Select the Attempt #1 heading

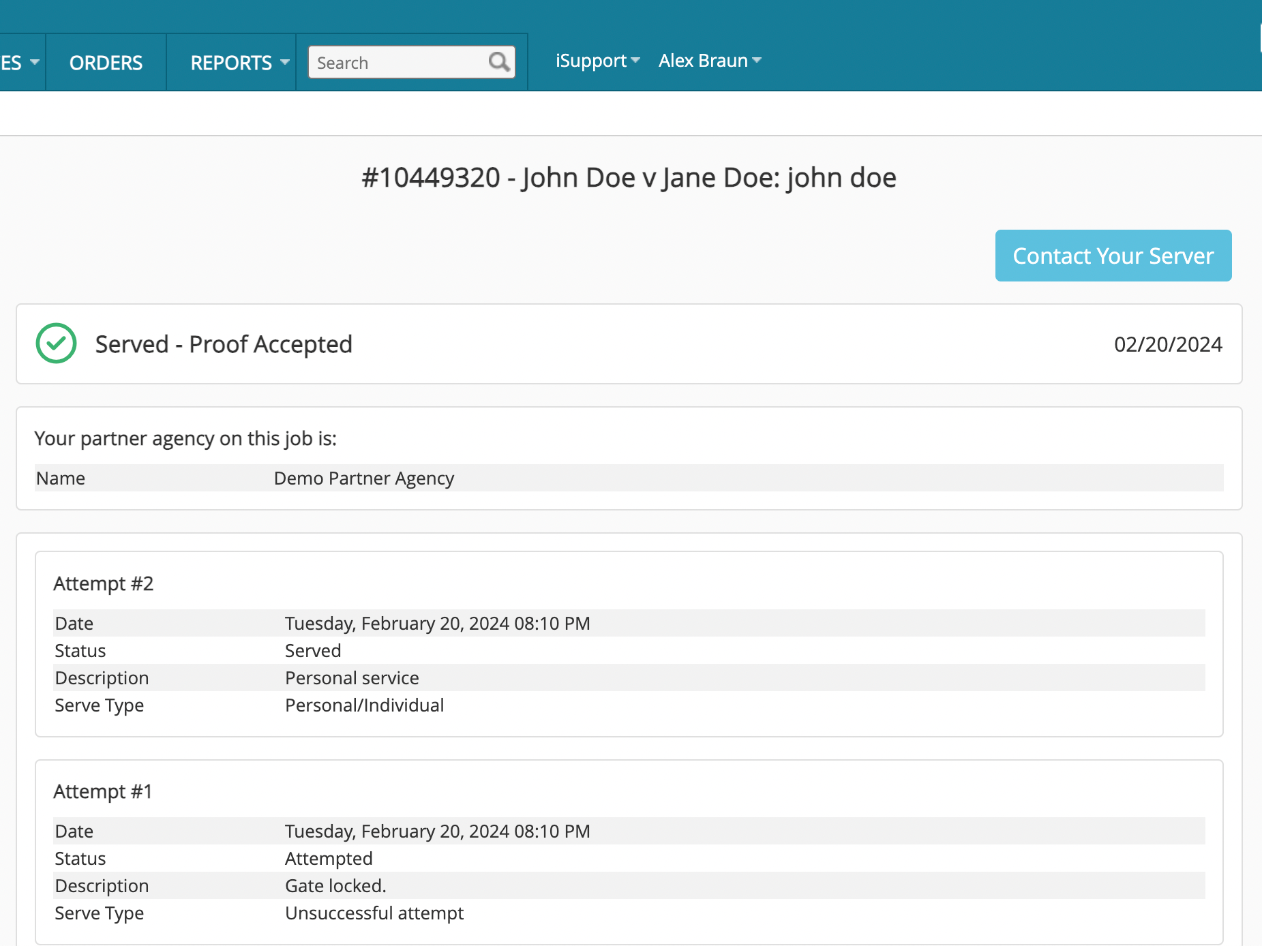tap(103, 792)
